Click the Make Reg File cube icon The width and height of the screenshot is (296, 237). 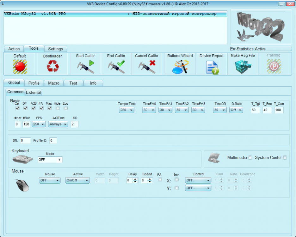click(243, 67)
